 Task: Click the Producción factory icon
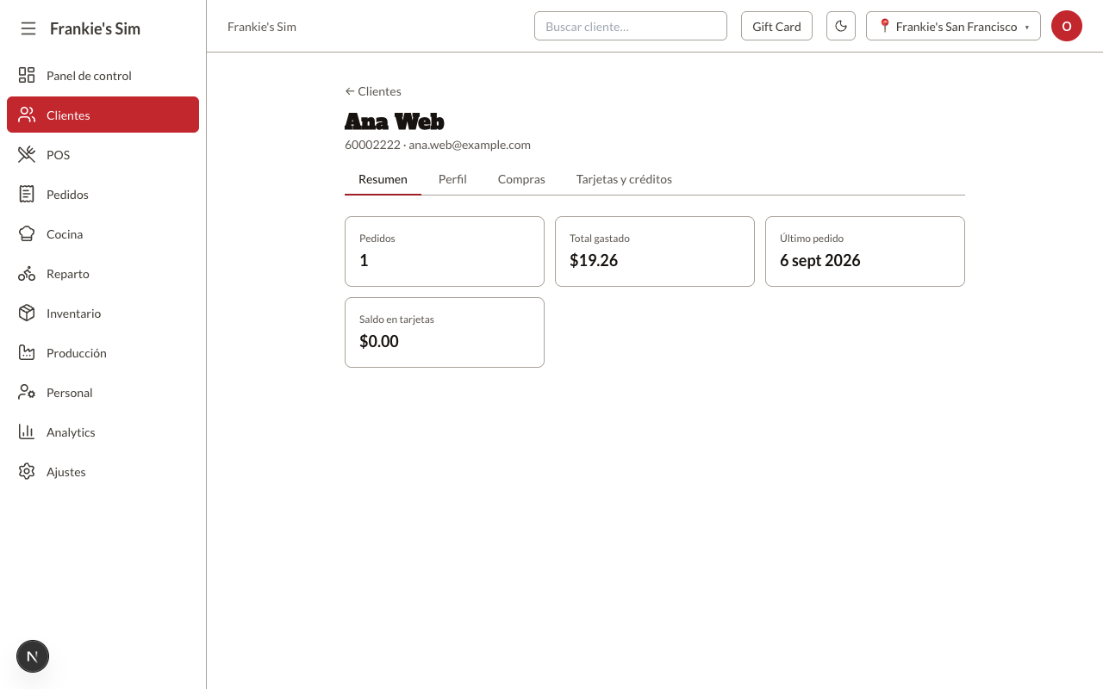[27, 352]
